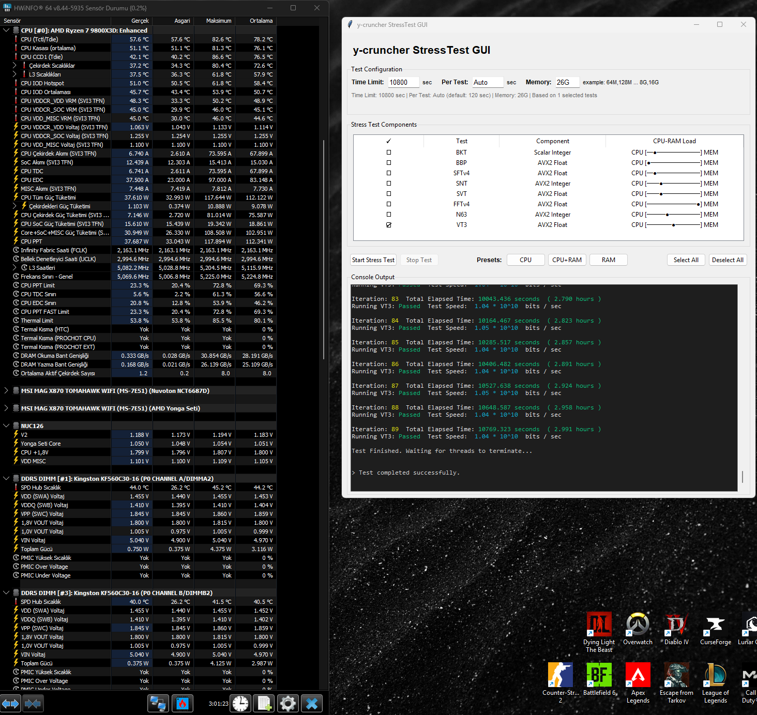This screenshot has width=757, height=715.
Task: Uncheck the VT3 test checkbox
Action: 389,225
